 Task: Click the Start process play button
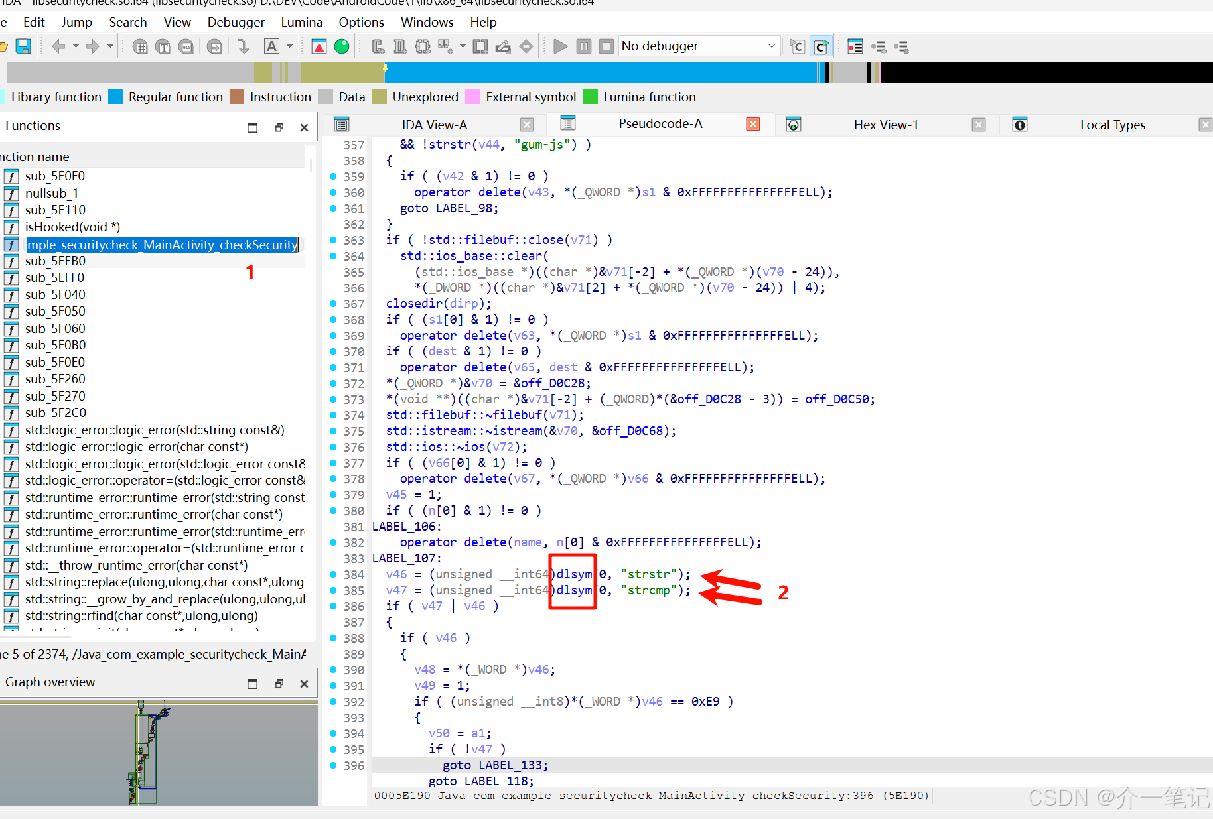pos(561,46)
